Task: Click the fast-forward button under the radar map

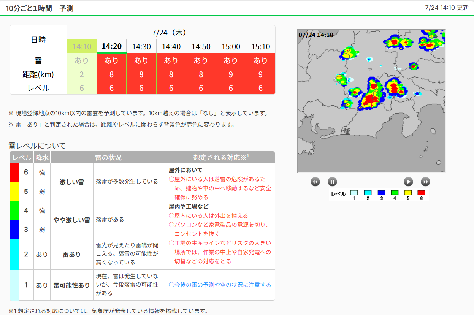Action: click(x=425, y=182)
